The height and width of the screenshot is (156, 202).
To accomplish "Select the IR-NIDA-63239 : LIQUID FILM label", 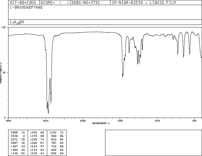I will (144, 3).
